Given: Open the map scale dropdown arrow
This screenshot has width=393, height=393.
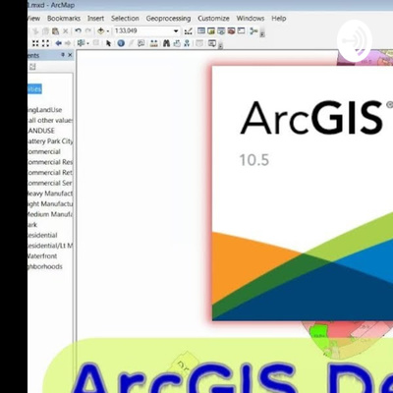Looking at the screenshot, I should coord(176,31).
